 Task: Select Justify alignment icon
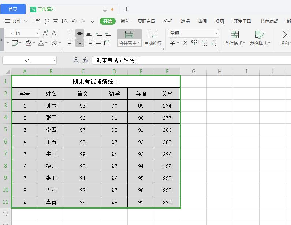point(98,43)
